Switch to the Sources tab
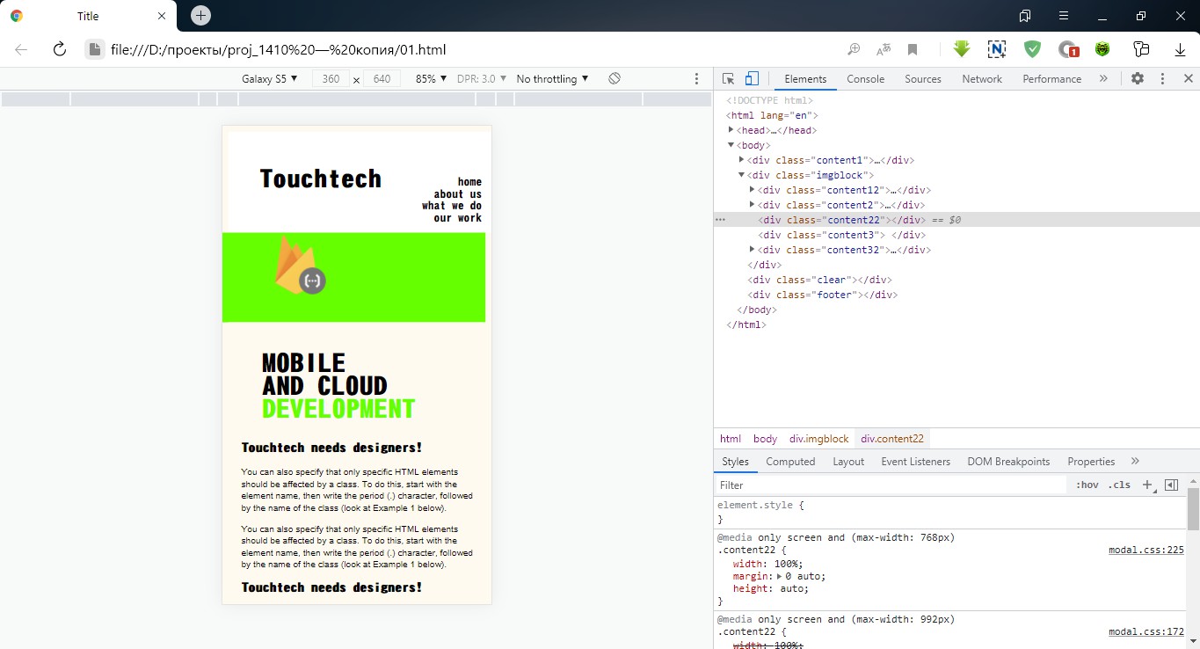This screenshot has height=649, width=1200. pyautogui.click(x=923, y=78)
